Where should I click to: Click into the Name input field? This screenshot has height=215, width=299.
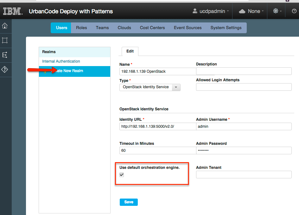tap(158, 71)
